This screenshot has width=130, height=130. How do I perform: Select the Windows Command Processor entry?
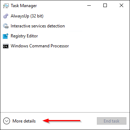(65, 46)
